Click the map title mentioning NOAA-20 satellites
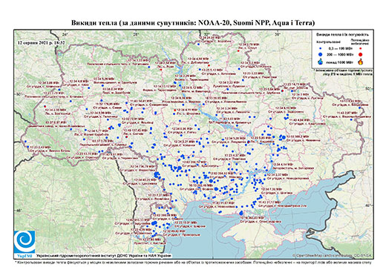Image resolution: width=386 pixels, height=273 pixels. 193,23
